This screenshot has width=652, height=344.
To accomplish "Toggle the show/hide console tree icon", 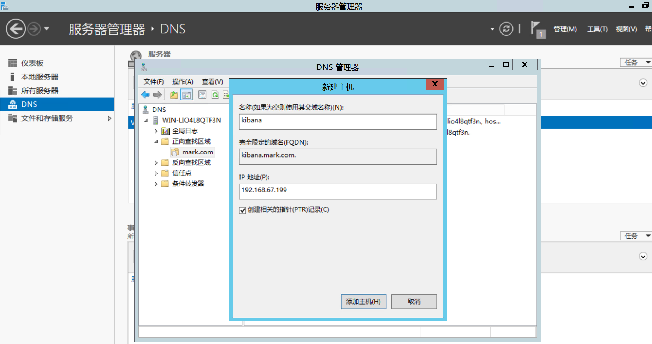I will click(x=186, y=94).
